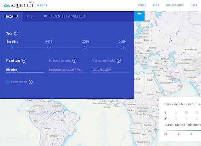Open the Flood type help icon
Viewport: 201px width, 146px height.
pos(24,61)
